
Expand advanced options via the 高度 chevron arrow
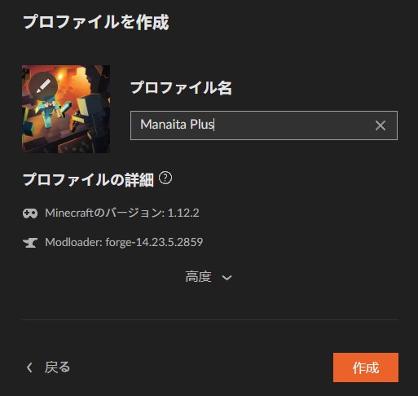coord(227,278)
